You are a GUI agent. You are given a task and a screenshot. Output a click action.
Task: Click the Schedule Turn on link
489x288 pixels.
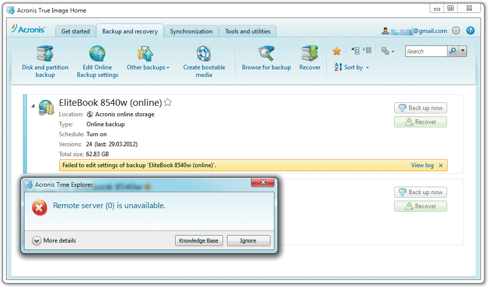(96, 134)
